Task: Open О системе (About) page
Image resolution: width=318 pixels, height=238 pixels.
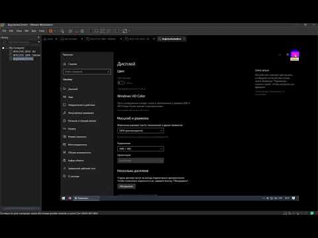Action: 87,177
